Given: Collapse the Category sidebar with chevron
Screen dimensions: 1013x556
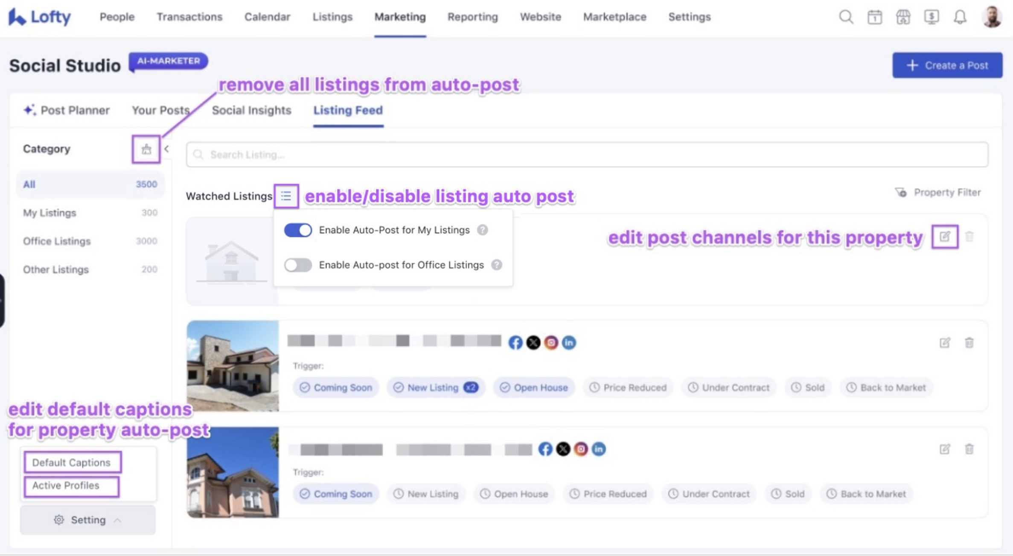Looking at the screenshot, I should click(166, 149).
